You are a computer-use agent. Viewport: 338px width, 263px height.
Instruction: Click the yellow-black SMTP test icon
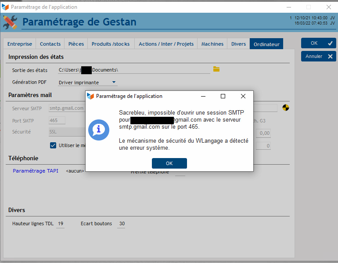[x=285, y=108]
